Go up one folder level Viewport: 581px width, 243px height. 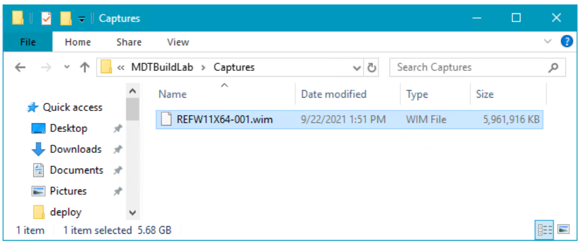[x=84, y=67]
